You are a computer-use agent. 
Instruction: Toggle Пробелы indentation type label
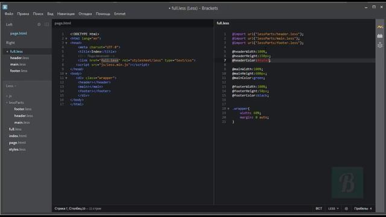point(361,209)
